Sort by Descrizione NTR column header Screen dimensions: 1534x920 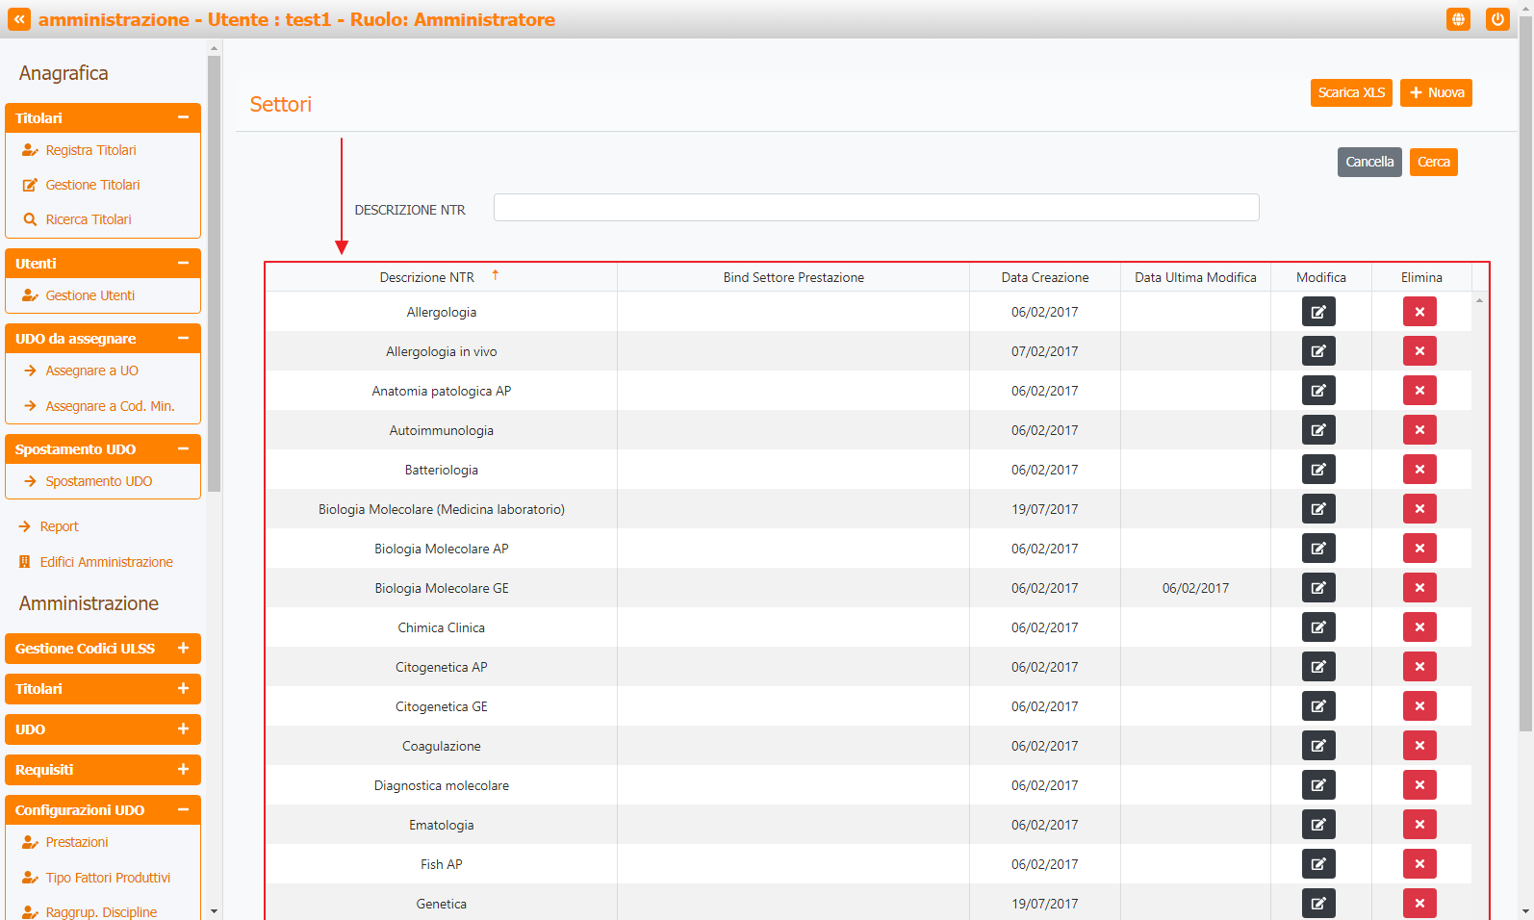427,277
